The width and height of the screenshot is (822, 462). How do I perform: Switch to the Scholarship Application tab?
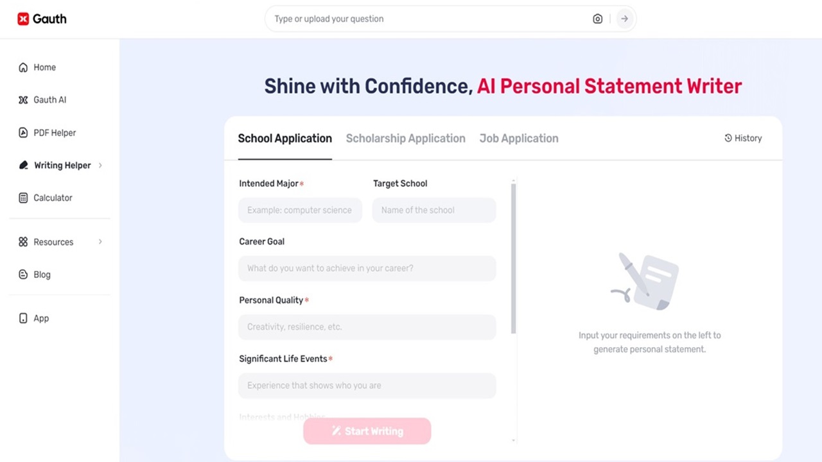pyautogui.click(x=405, y=138)
